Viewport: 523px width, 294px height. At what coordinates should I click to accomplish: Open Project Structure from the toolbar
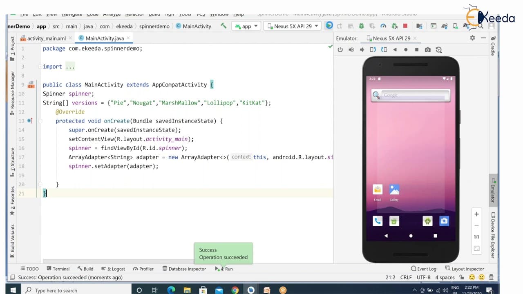[x=419, y=26]
